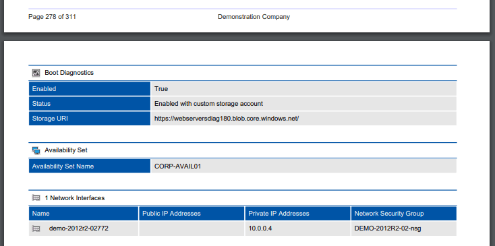The height and width of the screenshot is (246, 495).
Task: Click the Demonstration Company footer text
Action: tap(254, 17)
